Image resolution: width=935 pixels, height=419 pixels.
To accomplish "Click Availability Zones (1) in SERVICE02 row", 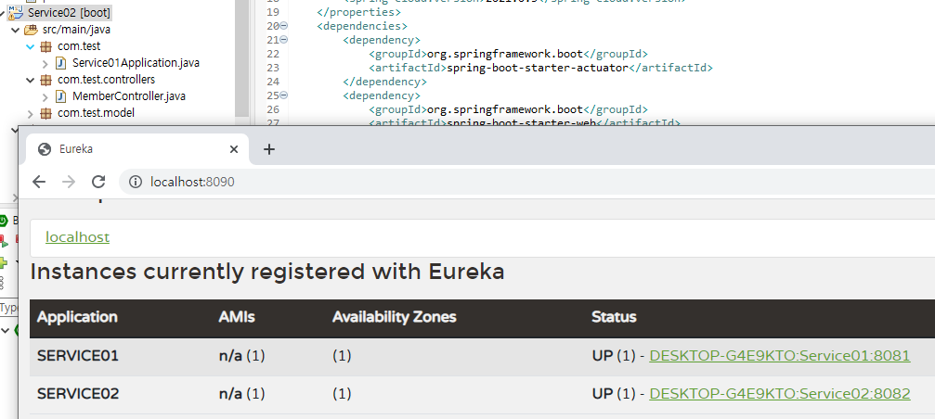I will click(342, 393).
